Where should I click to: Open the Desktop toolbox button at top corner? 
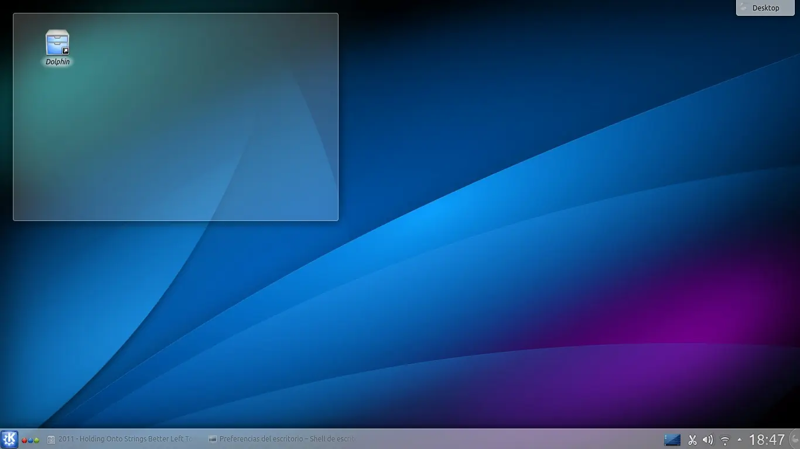[765, 8]
